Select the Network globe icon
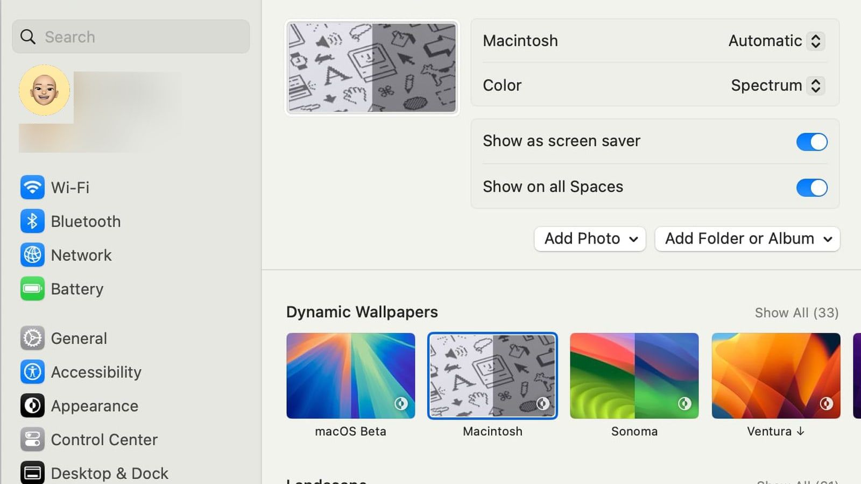 32,255
